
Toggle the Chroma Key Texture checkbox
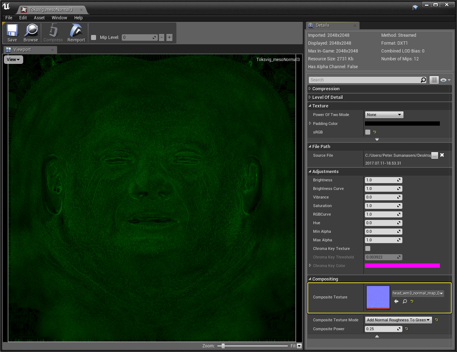coord(368,248)
